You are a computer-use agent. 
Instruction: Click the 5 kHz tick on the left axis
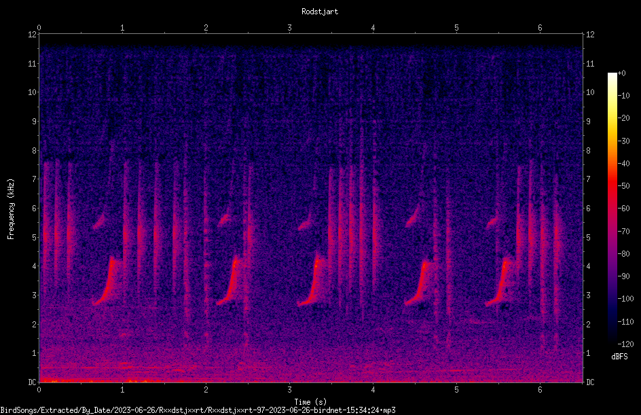click(34, 237)
